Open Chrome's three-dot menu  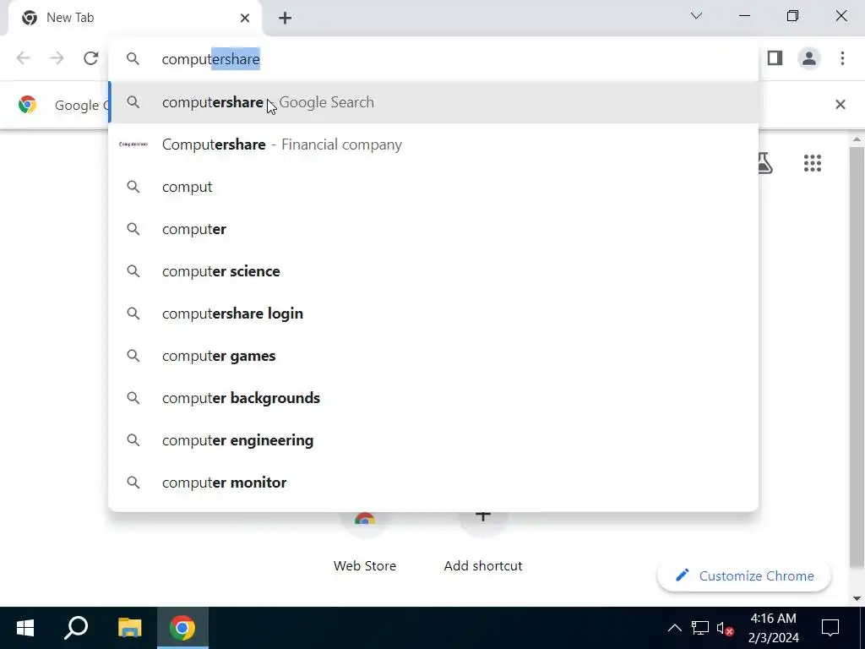click(842, 58)
